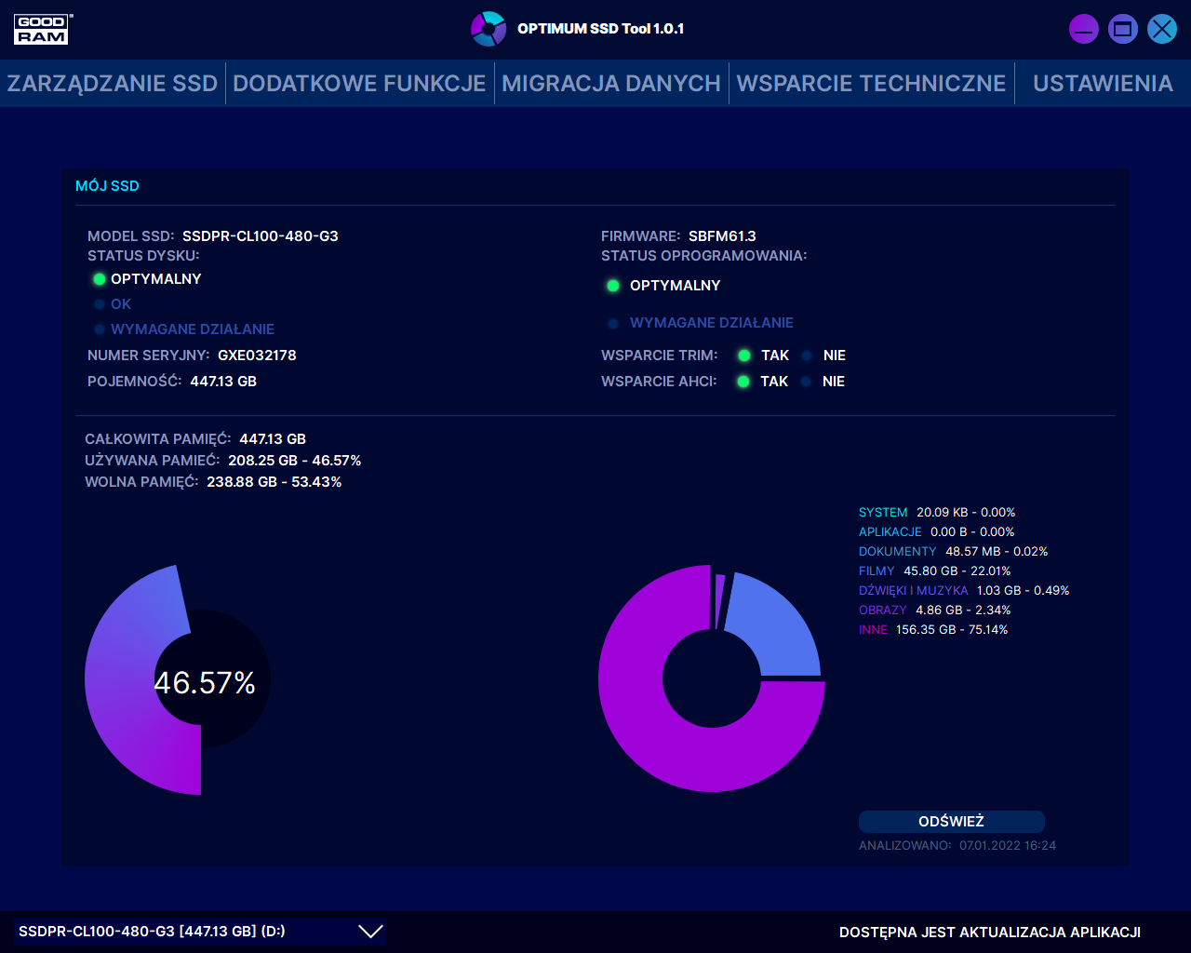Click model value SSDPR-CL100-480-G3

coord(261,236)
